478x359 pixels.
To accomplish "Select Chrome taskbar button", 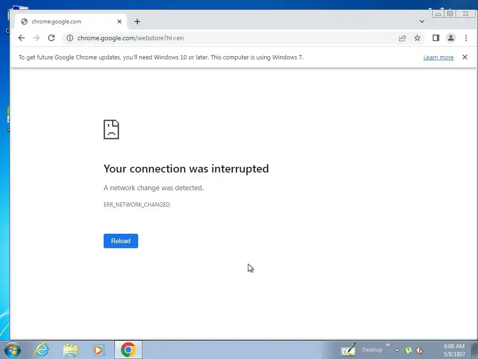I will point(128,350).
